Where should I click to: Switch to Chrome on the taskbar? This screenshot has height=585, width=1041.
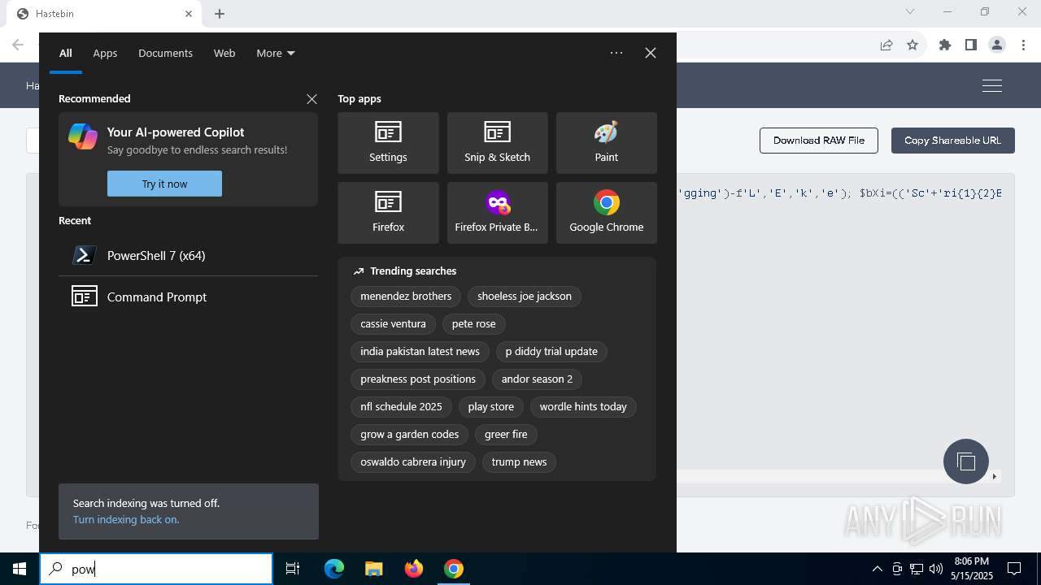tap(453, 569)
